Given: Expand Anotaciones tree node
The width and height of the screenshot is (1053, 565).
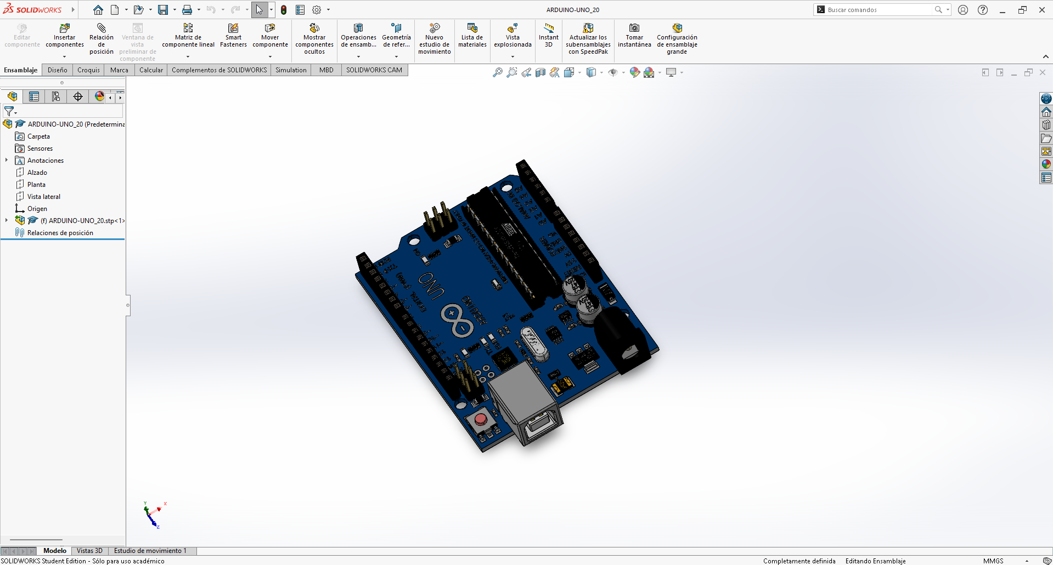Looking at the screenshot, I should click(7, 161).
